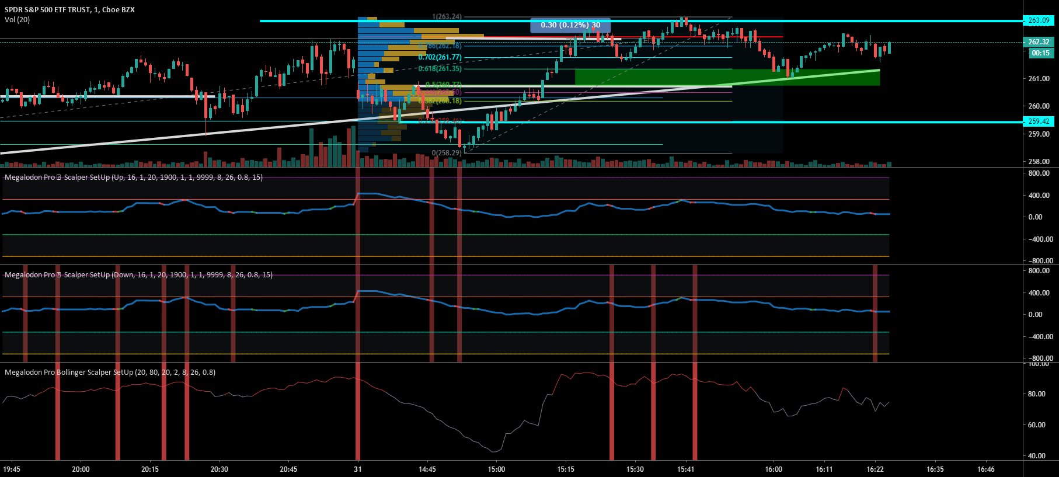This screenshot has width=1059, height=477.
Task: Click 0.00 on the Down scalper pane axis
Action: 1036,315
